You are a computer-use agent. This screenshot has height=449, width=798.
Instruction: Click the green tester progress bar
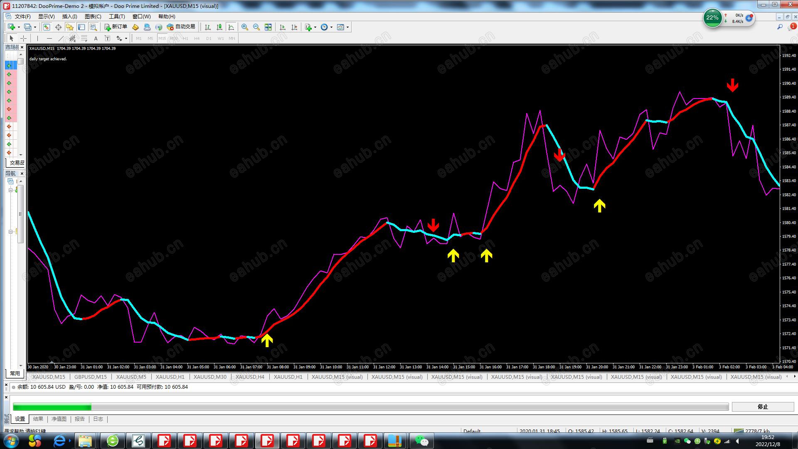tap(52, 407)
